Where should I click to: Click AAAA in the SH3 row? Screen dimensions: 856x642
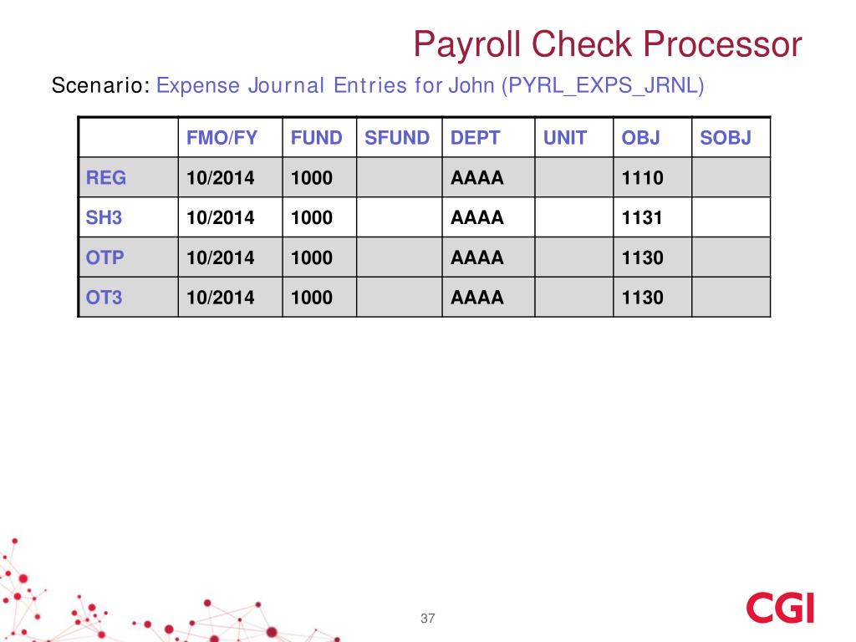(x=477, y=217)
